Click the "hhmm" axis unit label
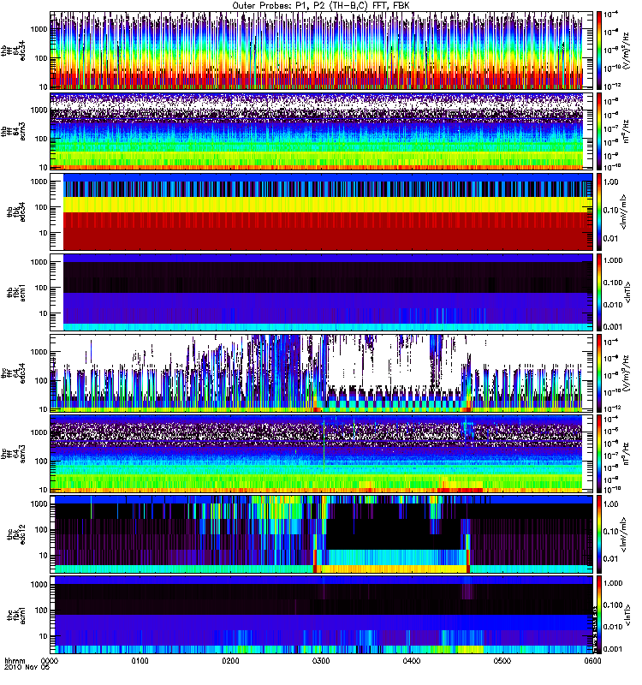 tap(15, 660)
